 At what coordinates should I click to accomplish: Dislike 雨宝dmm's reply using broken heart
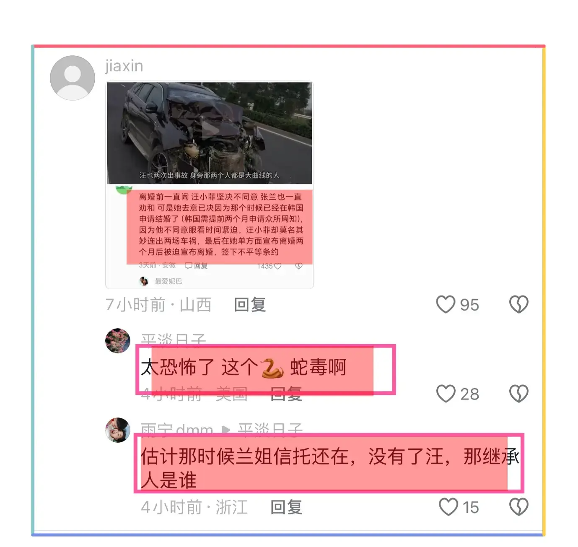[x=518, y=507]
